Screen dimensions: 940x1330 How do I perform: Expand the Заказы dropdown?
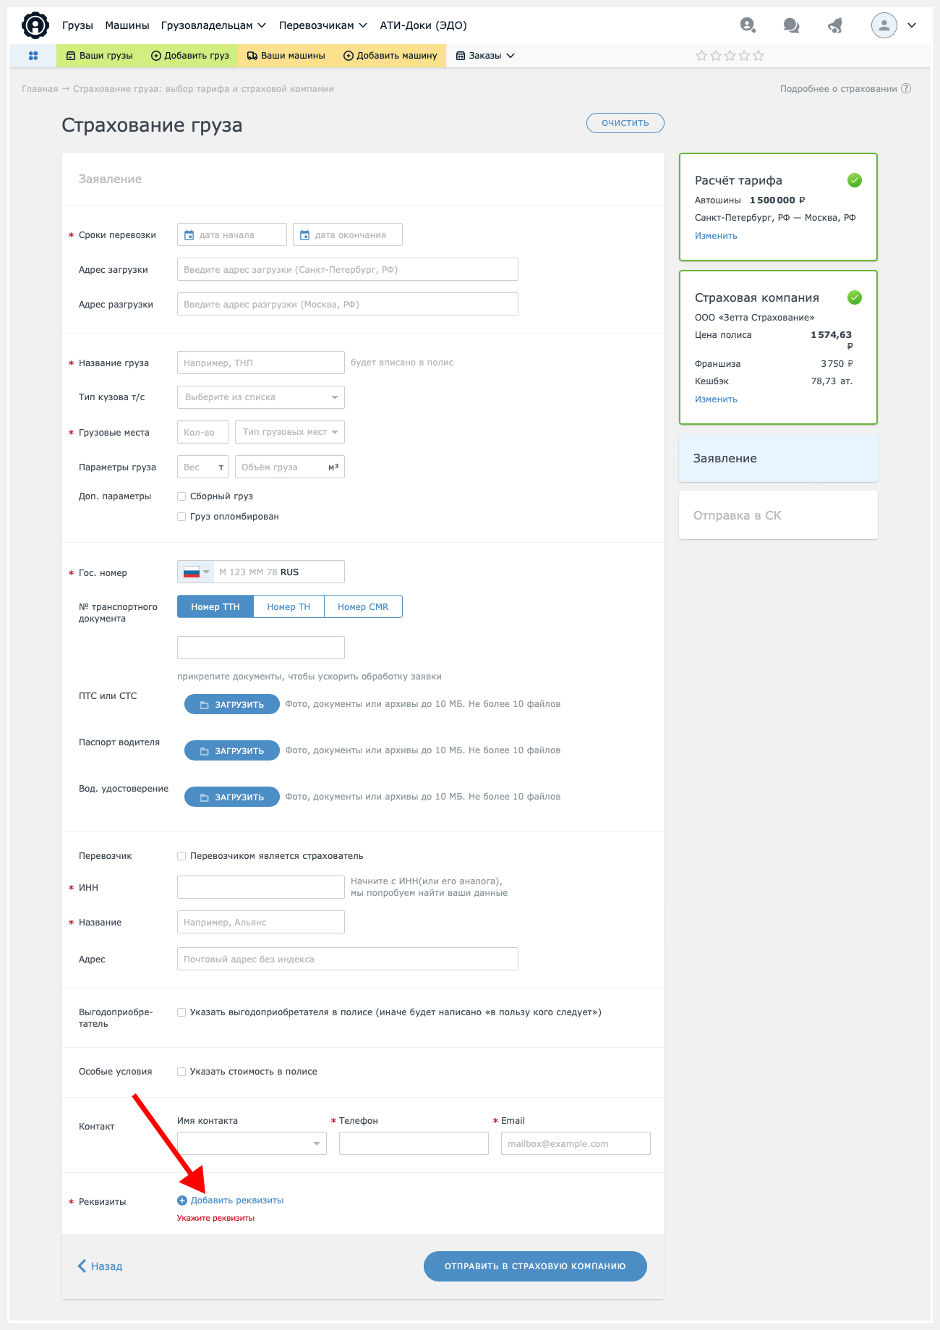click(x=485, y=56)
